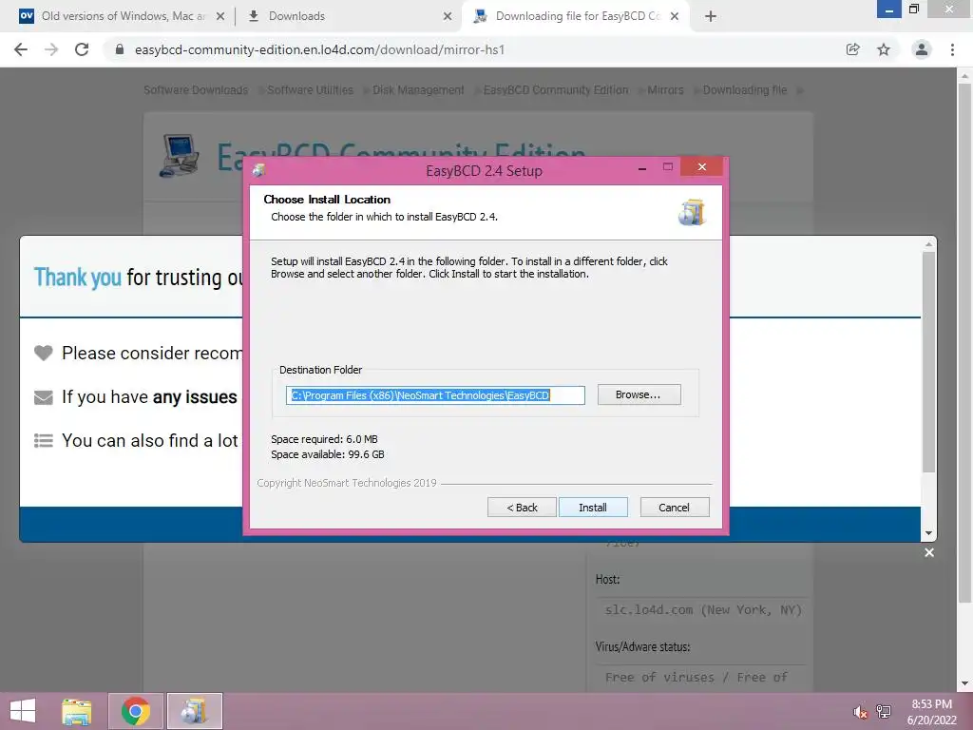Open Chrome three-dot menu
Viewport: 973px width, 730px height.
(952, 49)
